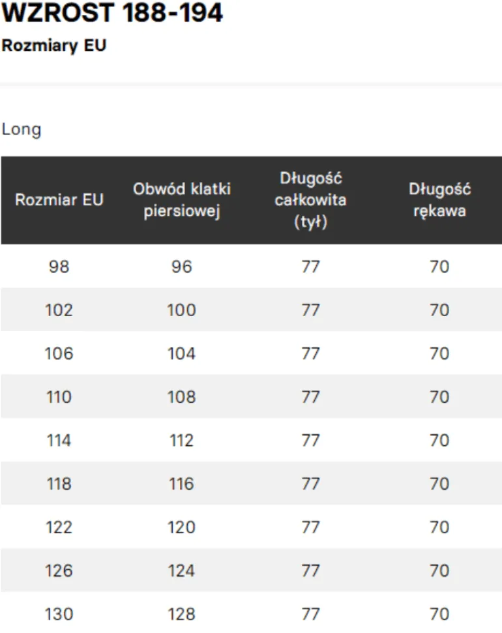Click the Obwód klatki piersiowej header
Screen dimensions: 502x633
(x=182, y=200)
